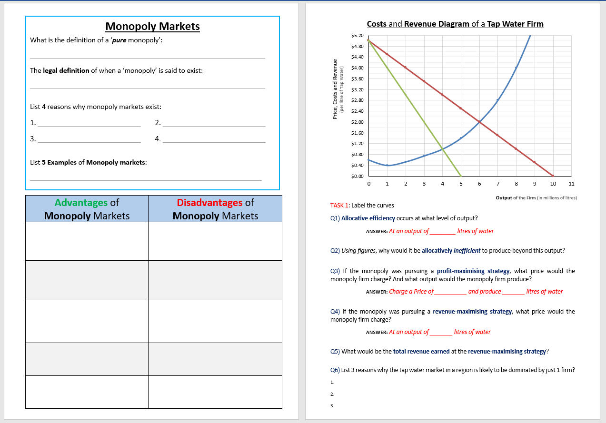Select the Advantages of Monopoly Markets header cell

pos(86,208)
